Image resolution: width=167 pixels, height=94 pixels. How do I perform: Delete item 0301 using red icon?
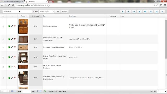[x=15, y=67]
